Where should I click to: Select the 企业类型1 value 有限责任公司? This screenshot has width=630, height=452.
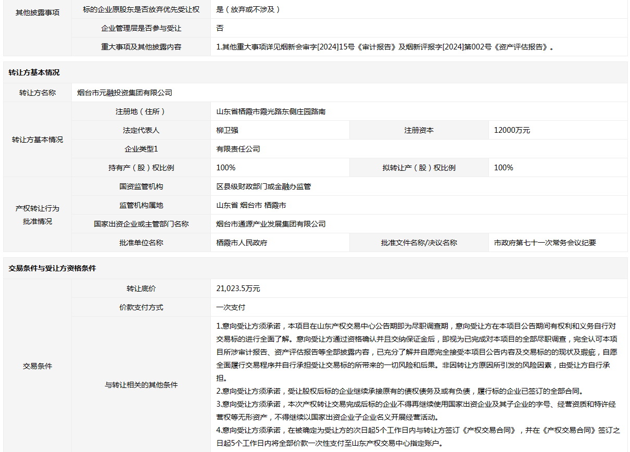[238, 149]
